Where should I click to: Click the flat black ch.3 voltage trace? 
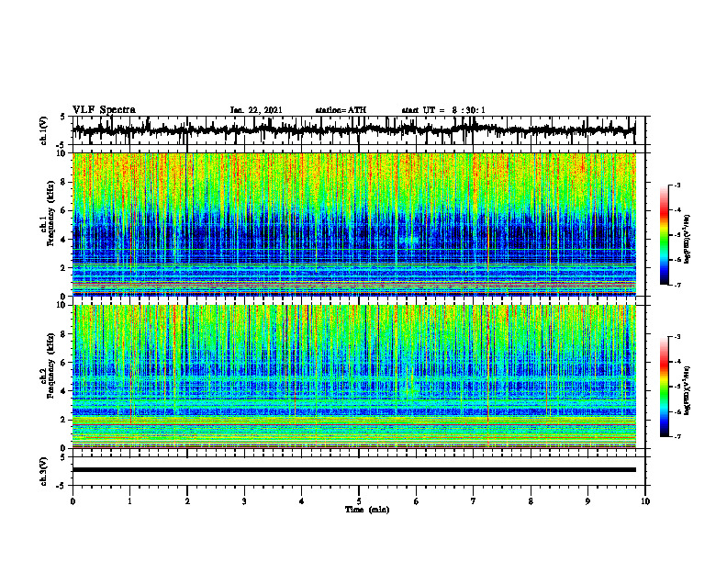pos(354,470)
